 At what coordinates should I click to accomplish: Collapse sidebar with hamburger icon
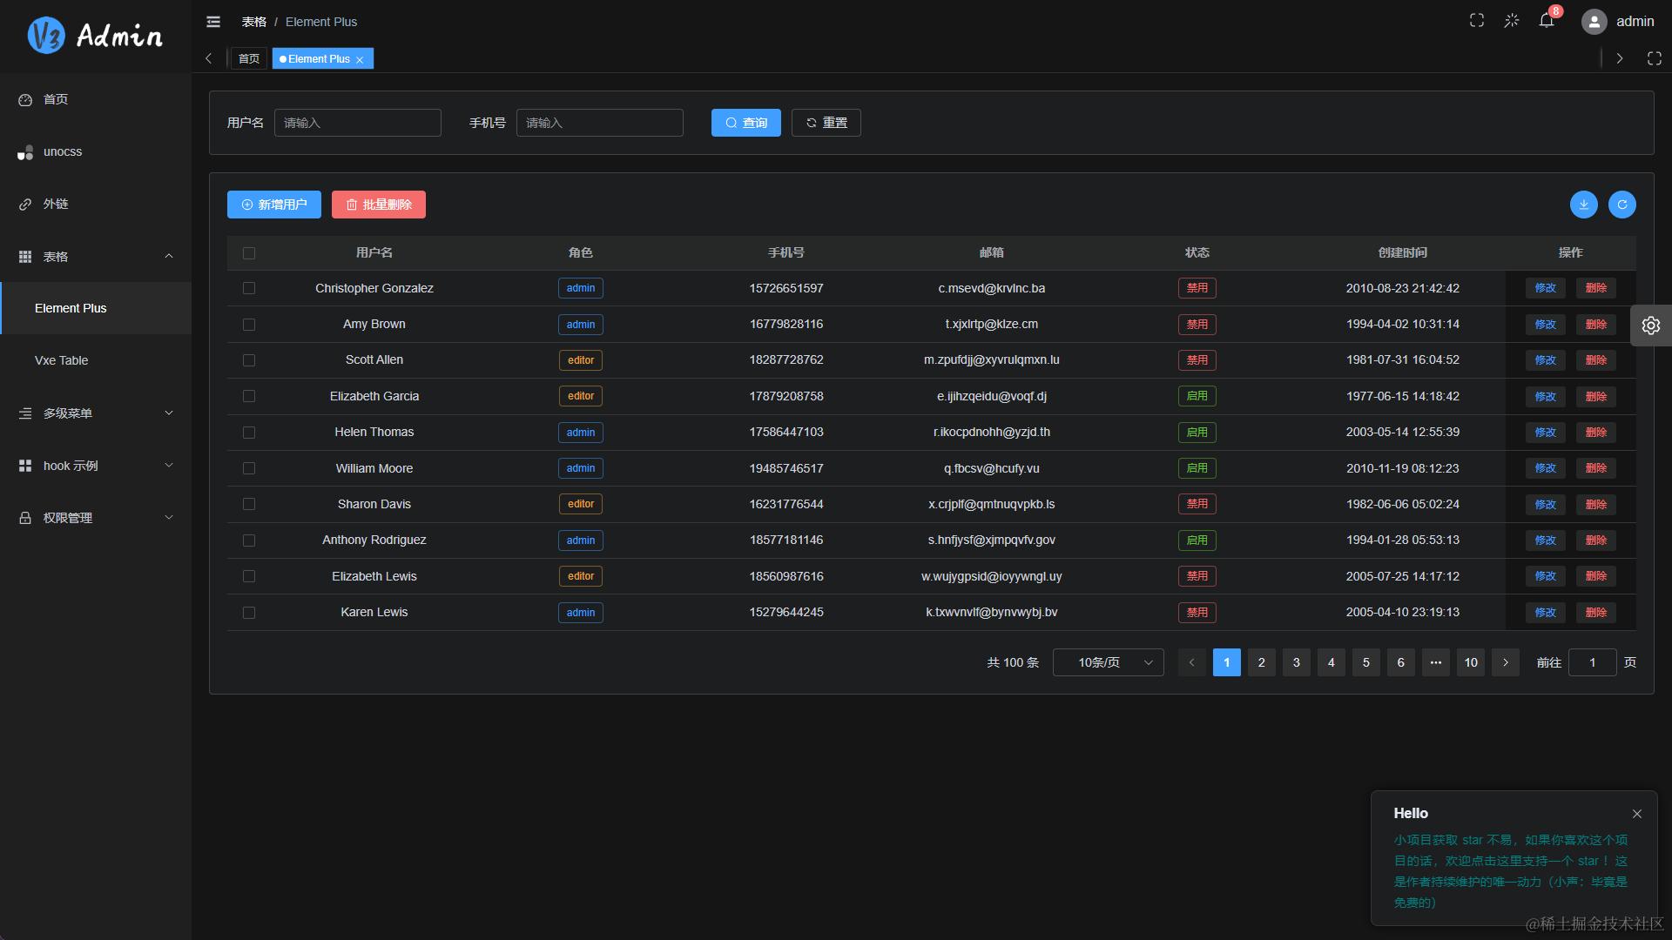(x=213, y=22)
